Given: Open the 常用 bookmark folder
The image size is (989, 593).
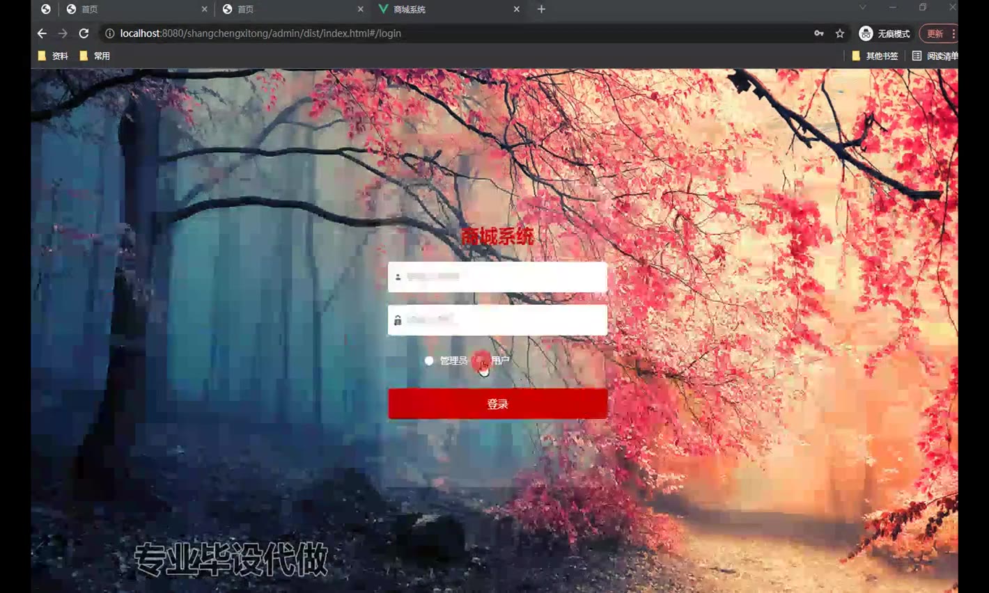Looking at the screenshot, I should 95,56.
